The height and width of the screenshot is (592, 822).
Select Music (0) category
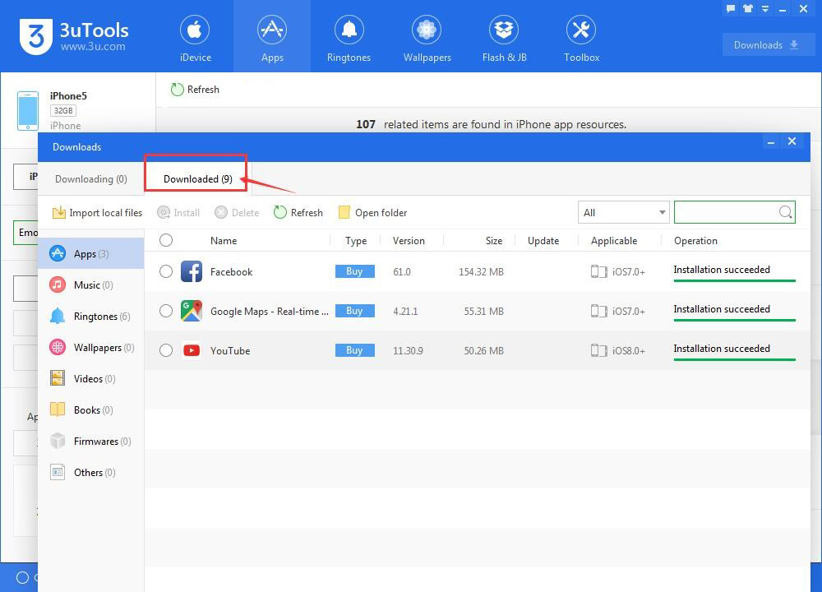tap(91, 285)
